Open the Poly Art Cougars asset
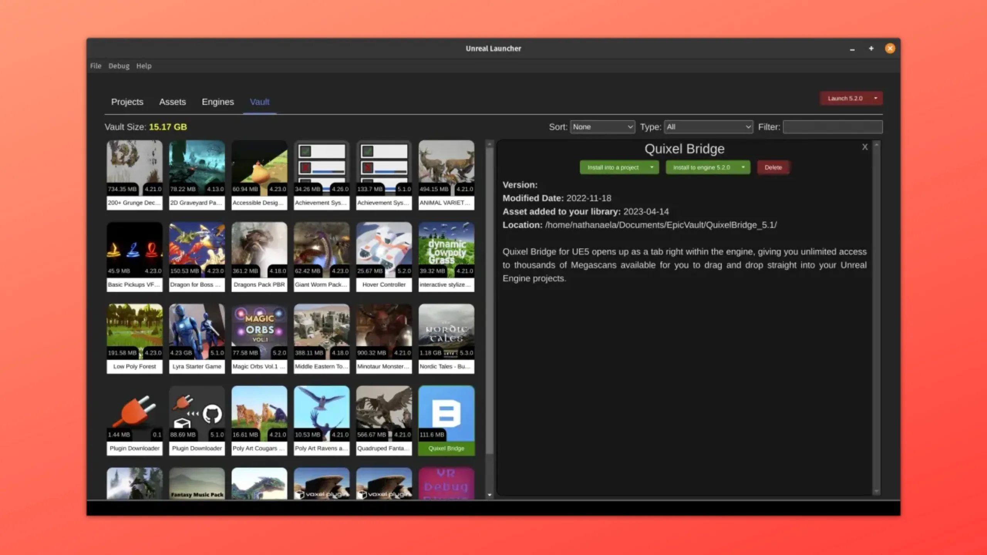 click(259, 420)
